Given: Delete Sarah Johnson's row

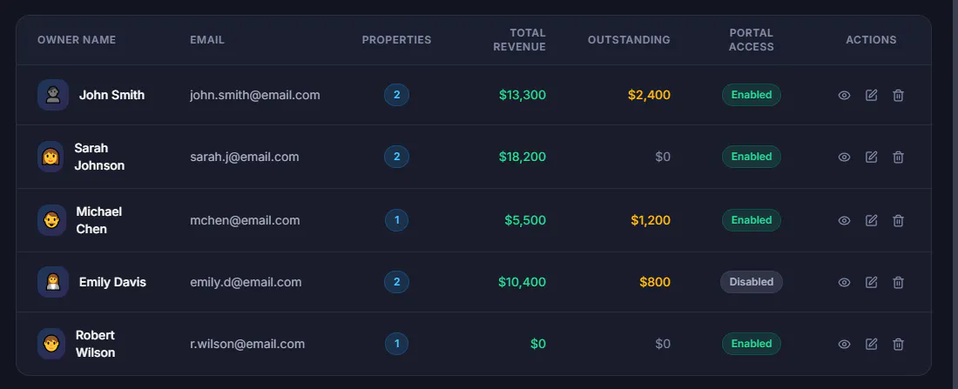Looking at the screenshot, I should [x=898, y=157].
